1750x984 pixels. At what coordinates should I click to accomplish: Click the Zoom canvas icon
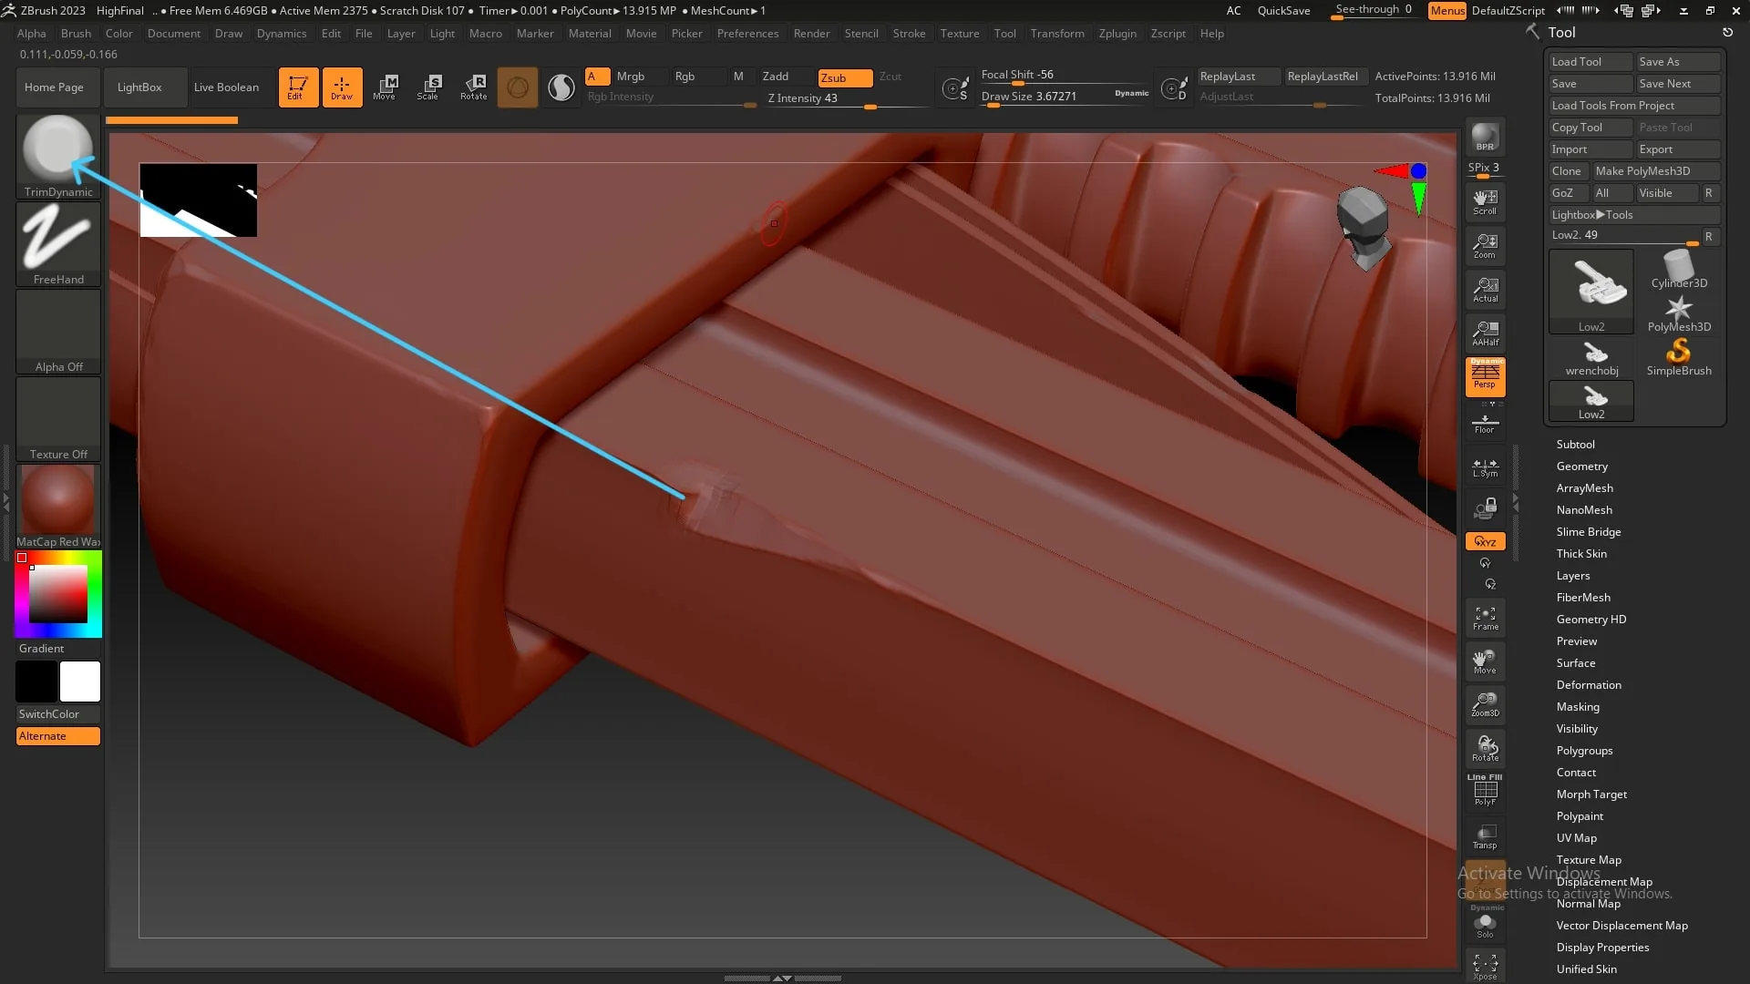tap(1485, 246)
